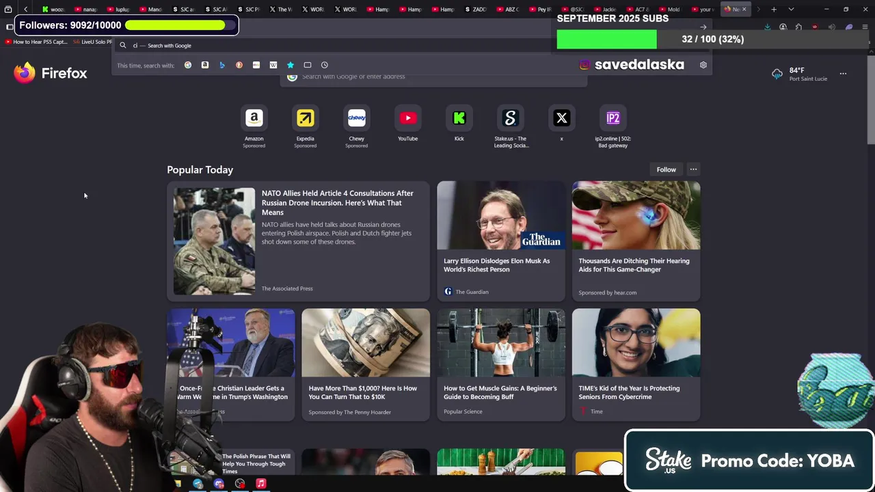
Task: Search in Bookmarks using the star icon
Action: (x=291, y=65)
